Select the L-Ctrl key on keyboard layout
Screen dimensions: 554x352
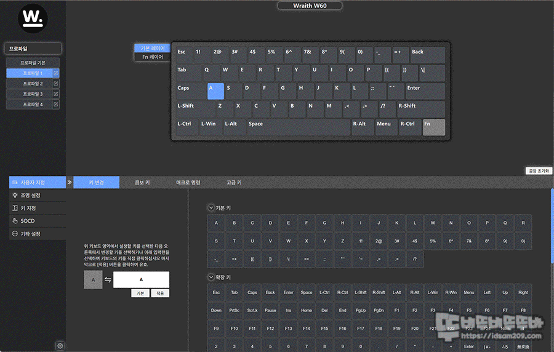coord(187,127)
